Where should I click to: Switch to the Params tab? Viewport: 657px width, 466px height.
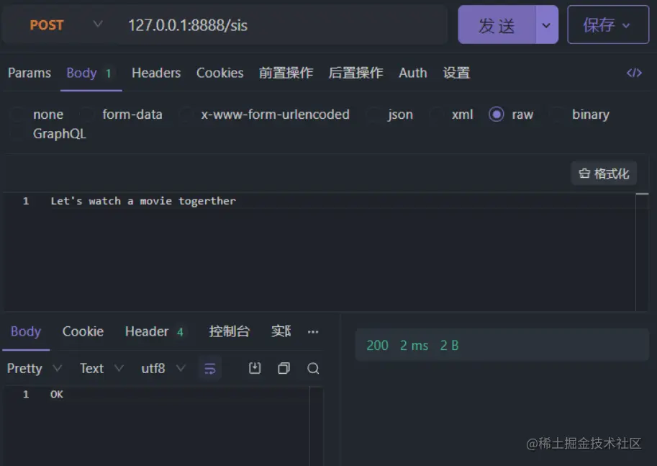pyautogui.click(x=30, y=73)
